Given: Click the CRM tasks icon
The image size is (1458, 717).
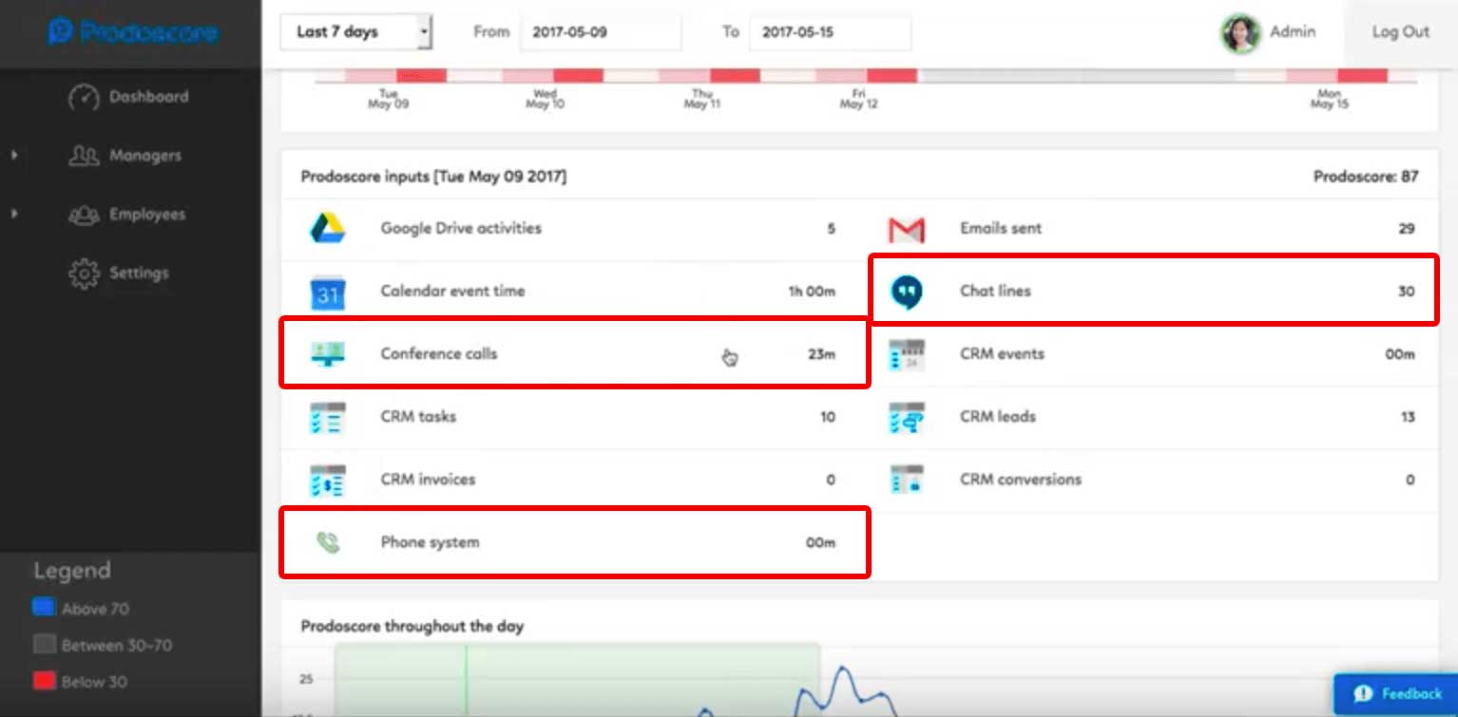Looking at the screenshot, I should tap(327, 417).
